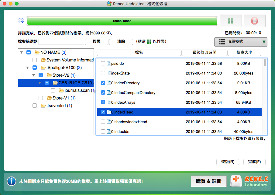Sort by the 最後修改時間 column header
Image resolution: width=275 pixels, height=195 pixels.
204,53
